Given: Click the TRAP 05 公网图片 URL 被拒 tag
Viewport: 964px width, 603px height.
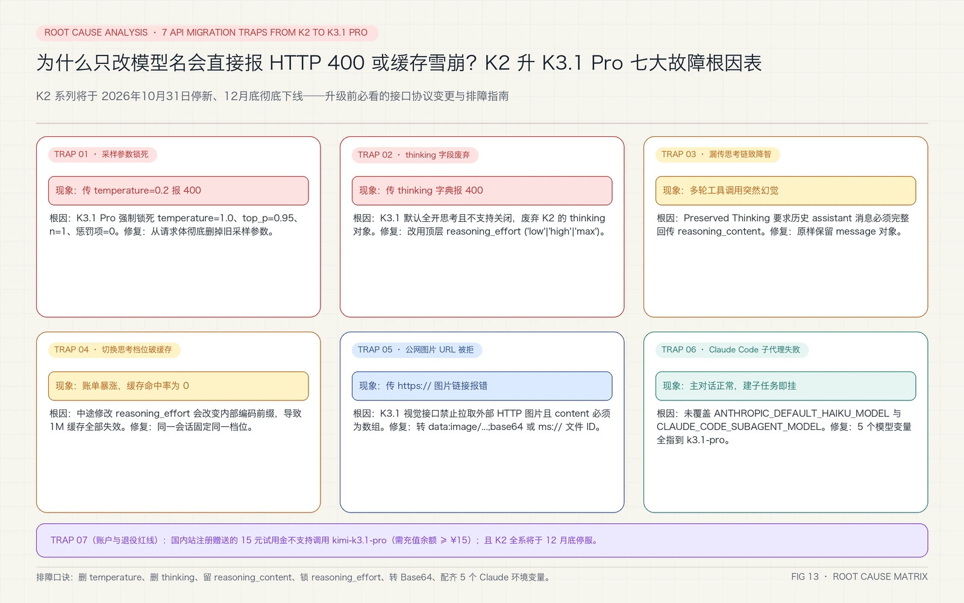Looking at the screenshot, I should click(417, 350).
